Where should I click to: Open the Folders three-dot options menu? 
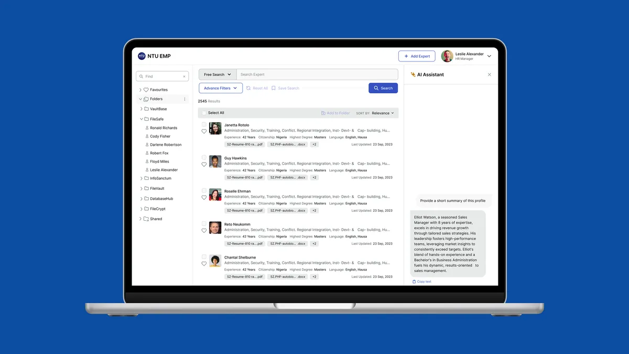click(185, 99)
